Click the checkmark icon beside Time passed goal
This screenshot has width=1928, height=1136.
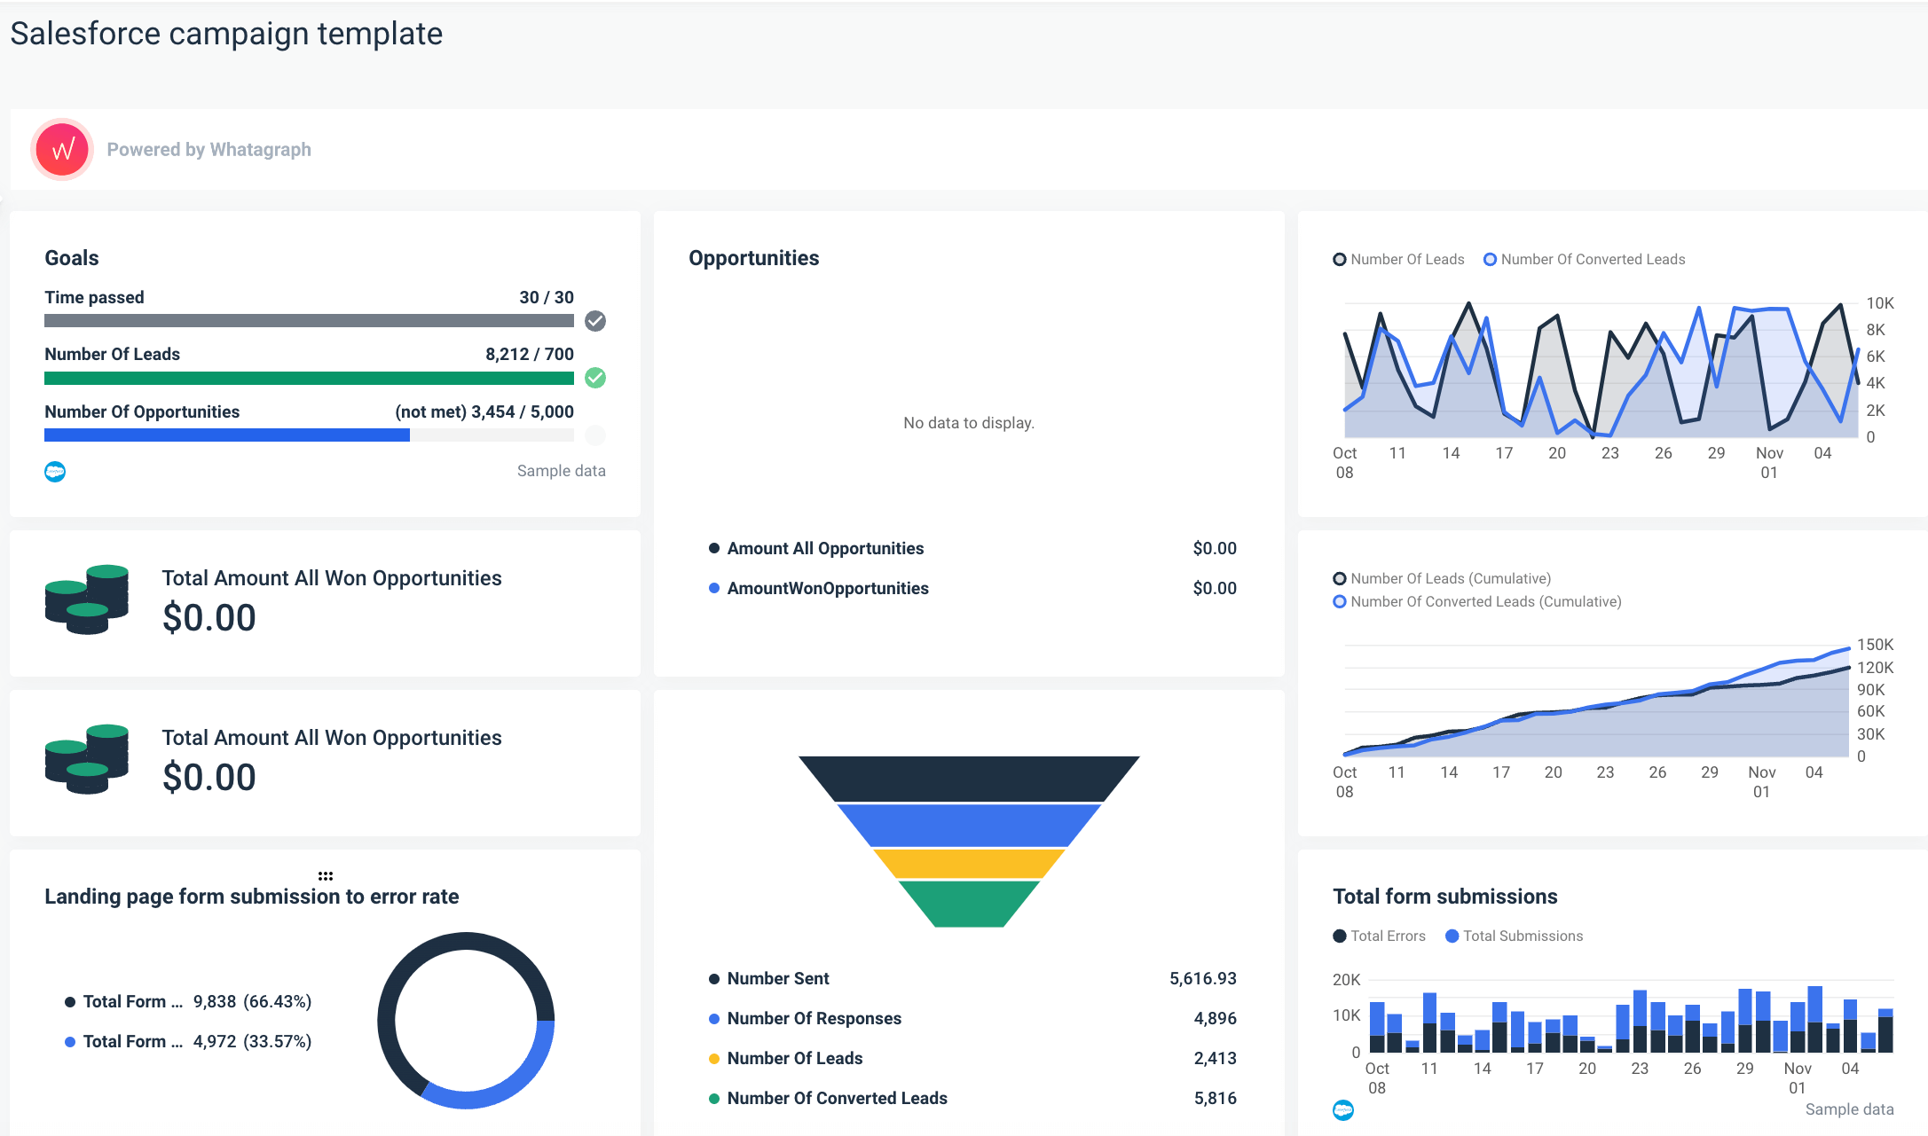594,321
